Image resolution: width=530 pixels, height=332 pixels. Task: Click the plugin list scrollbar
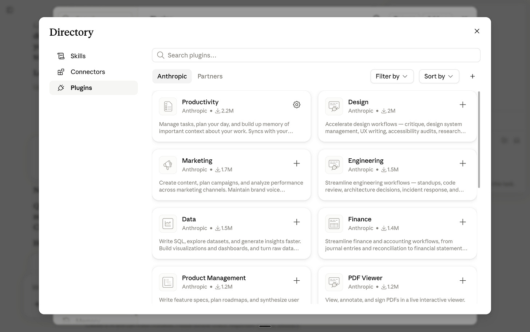(479, 140)
